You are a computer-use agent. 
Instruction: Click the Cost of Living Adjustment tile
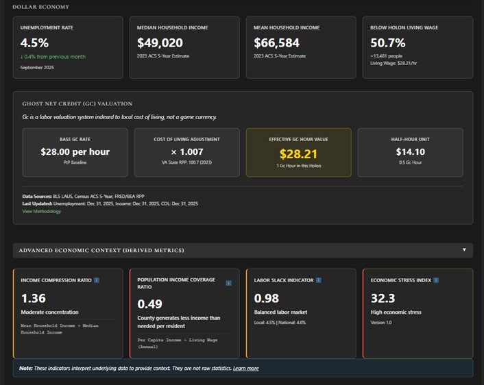pyautogui.click(x=186, y=152)
